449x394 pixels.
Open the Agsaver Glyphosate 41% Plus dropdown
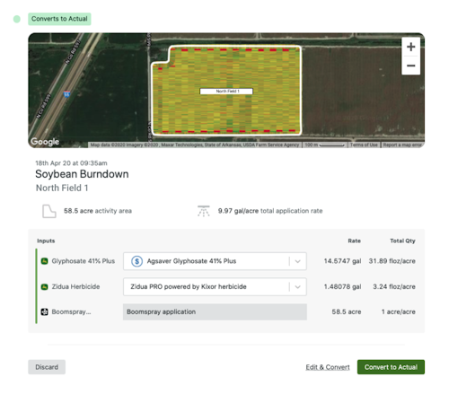pos(215,261)
